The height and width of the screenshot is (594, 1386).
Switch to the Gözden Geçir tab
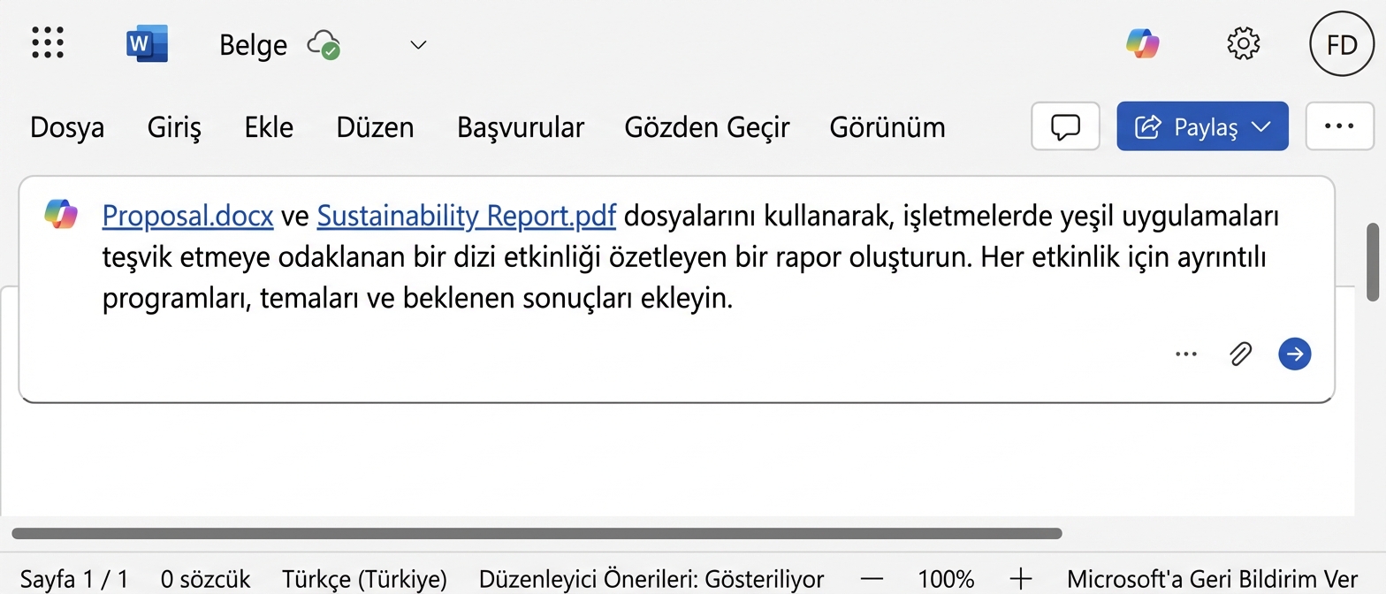707,127
